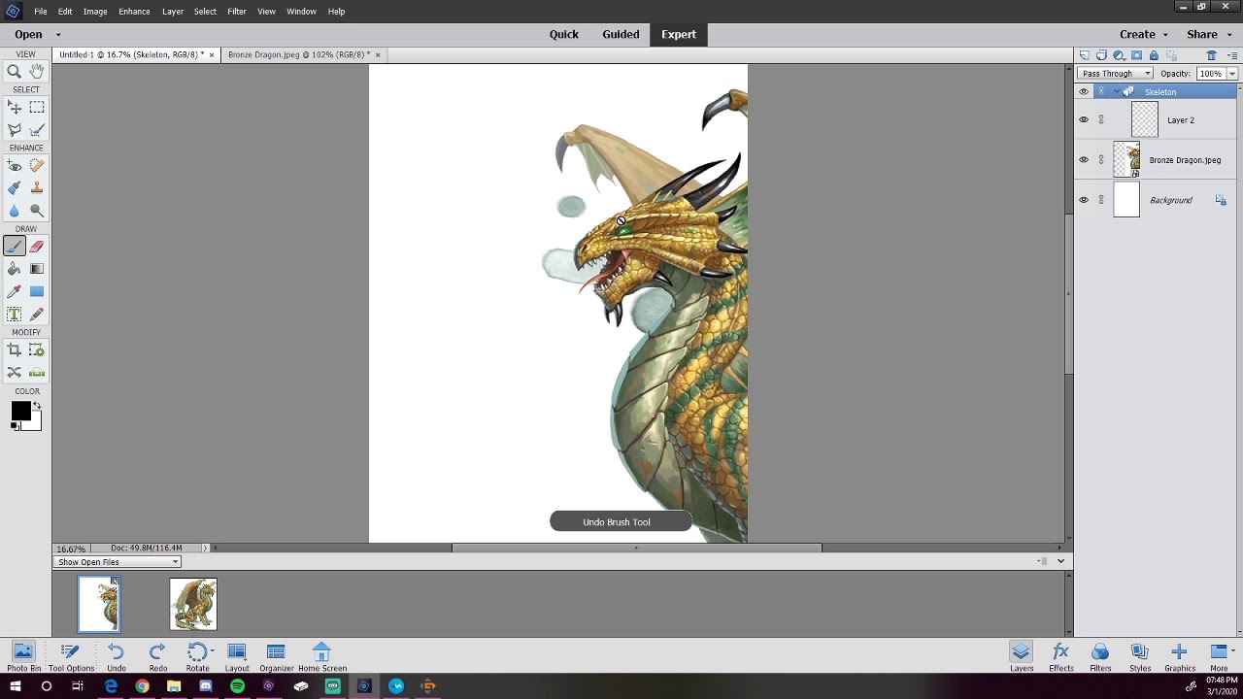Open the Opacity slider dropdown arrow

pos(1232,74)
